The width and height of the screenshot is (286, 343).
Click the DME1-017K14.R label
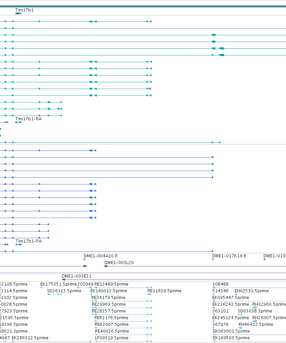click(x=229, y=256)
